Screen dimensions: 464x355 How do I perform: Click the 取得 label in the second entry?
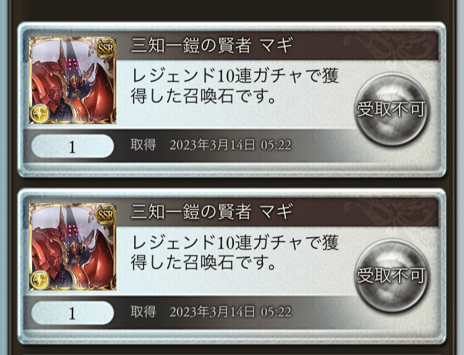click(x=144, y=312)
